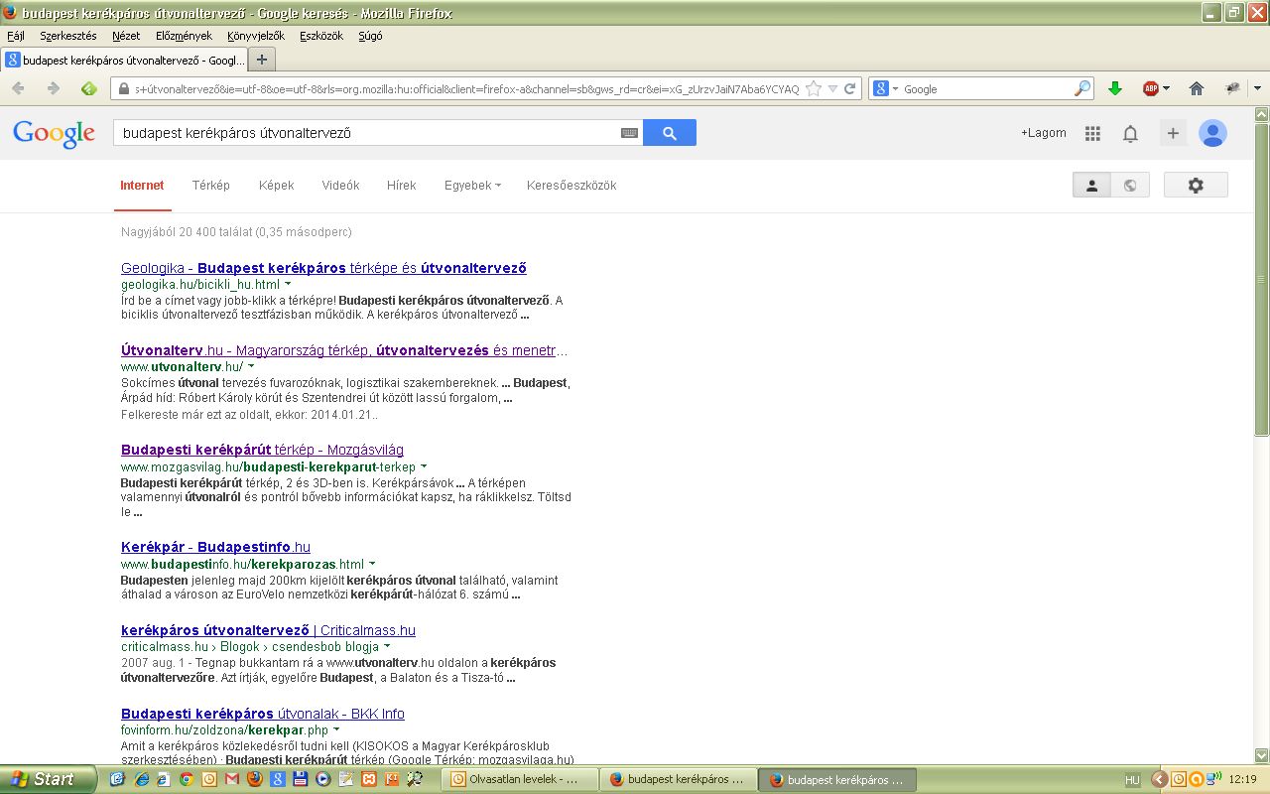Click the blue Google g quick launch icon
1270x794 pixels.
click(278, 779)
